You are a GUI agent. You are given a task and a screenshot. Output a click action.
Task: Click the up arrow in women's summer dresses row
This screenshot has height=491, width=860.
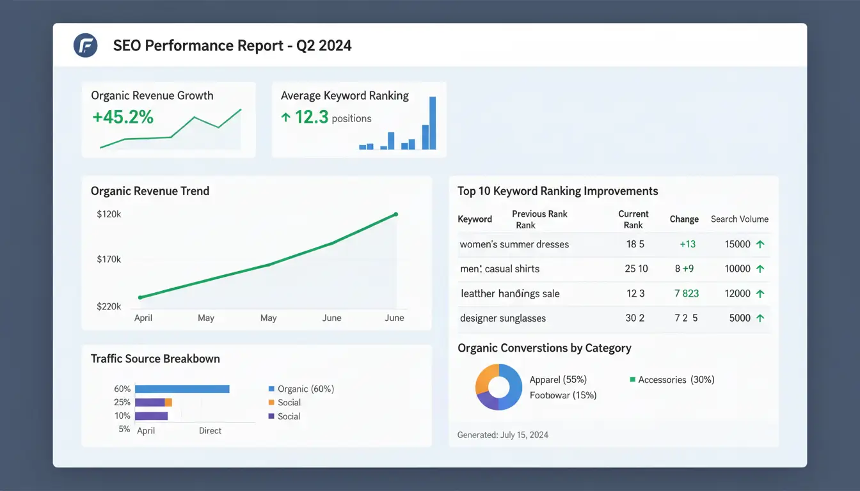760,244
